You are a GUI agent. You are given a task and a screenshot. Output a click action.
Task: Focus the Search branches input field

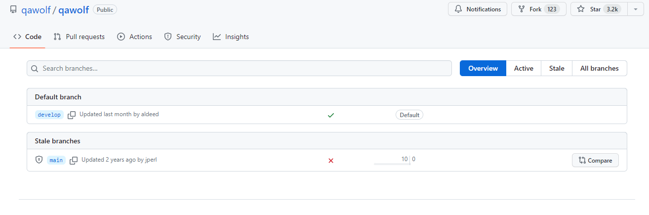click(239, 68)
